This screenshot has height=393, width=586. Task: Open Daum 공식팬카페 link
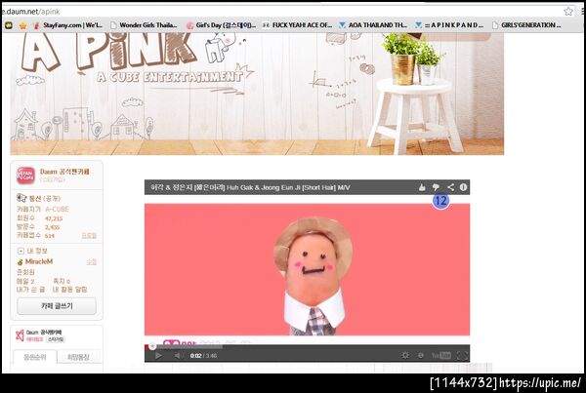(64, 172)
